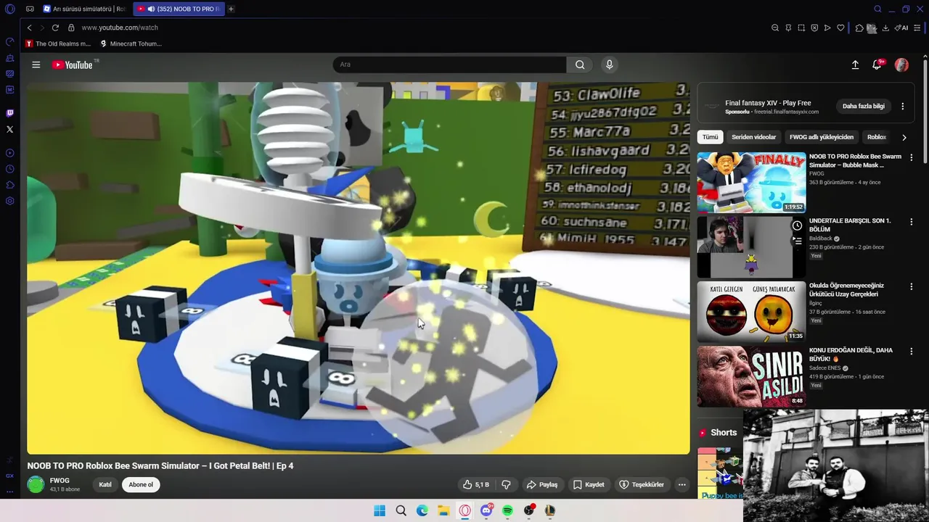Click Daha fazla bilgi ad button
This screenshot has width=929, height=522.
(x=864, y=106)
